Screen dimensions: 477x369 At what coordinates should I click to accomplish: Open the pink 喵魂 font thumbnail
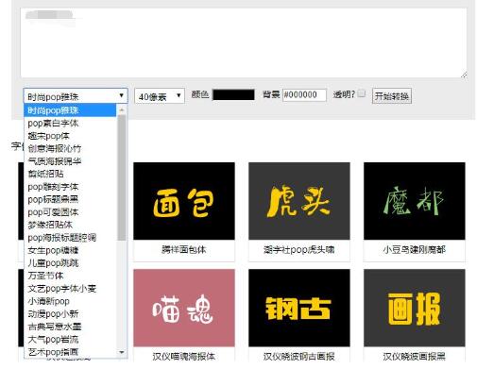(184, 308)
